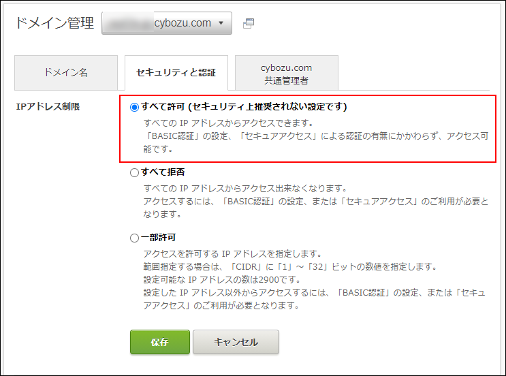Select the すべて許可 radio button
506x376 pixels.
pos(134,107)
